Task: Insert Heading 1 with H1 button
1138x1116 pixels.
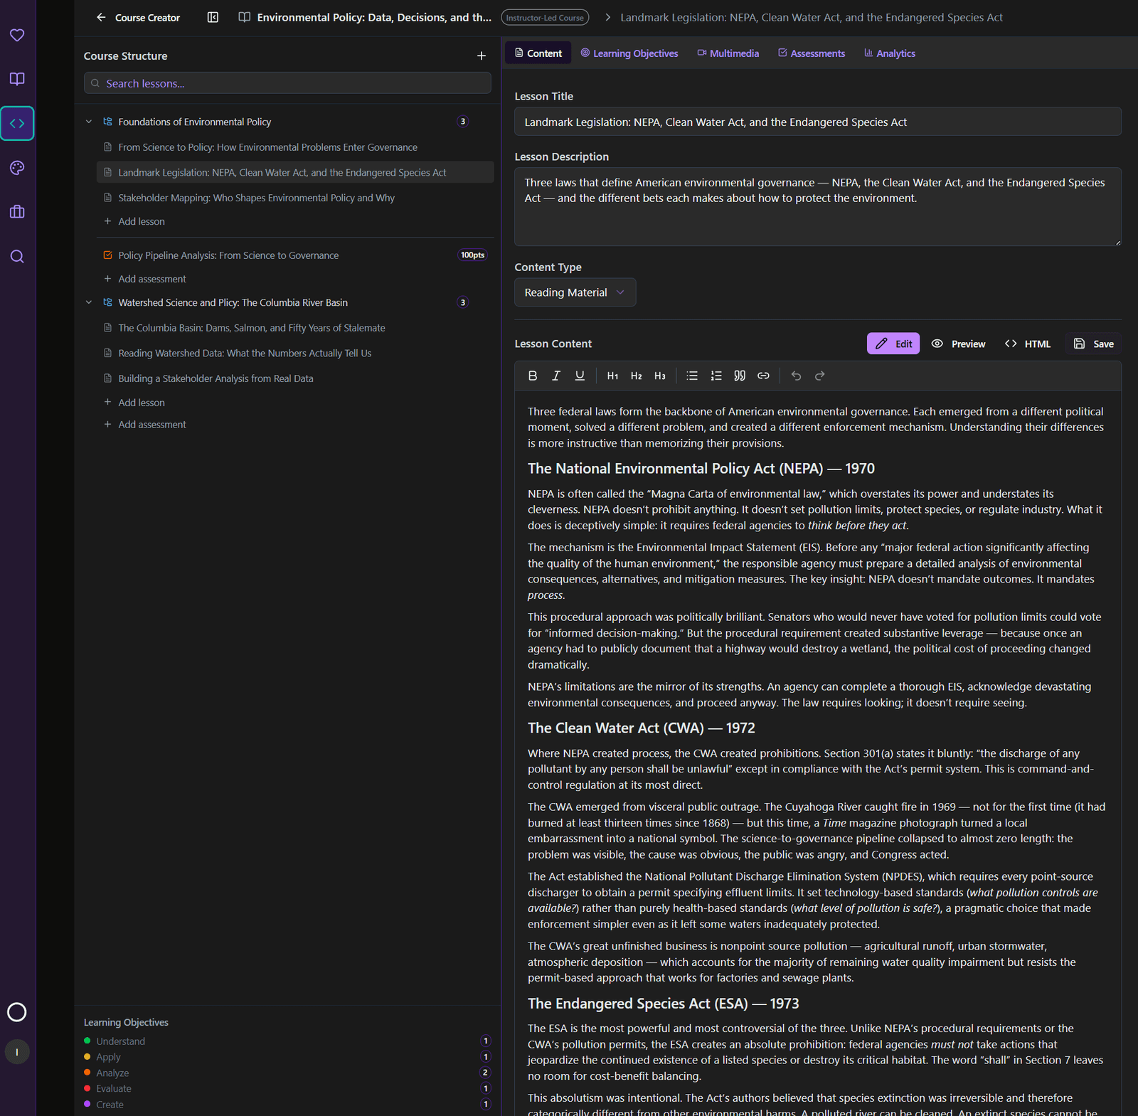Action: (x=612, y=376)
